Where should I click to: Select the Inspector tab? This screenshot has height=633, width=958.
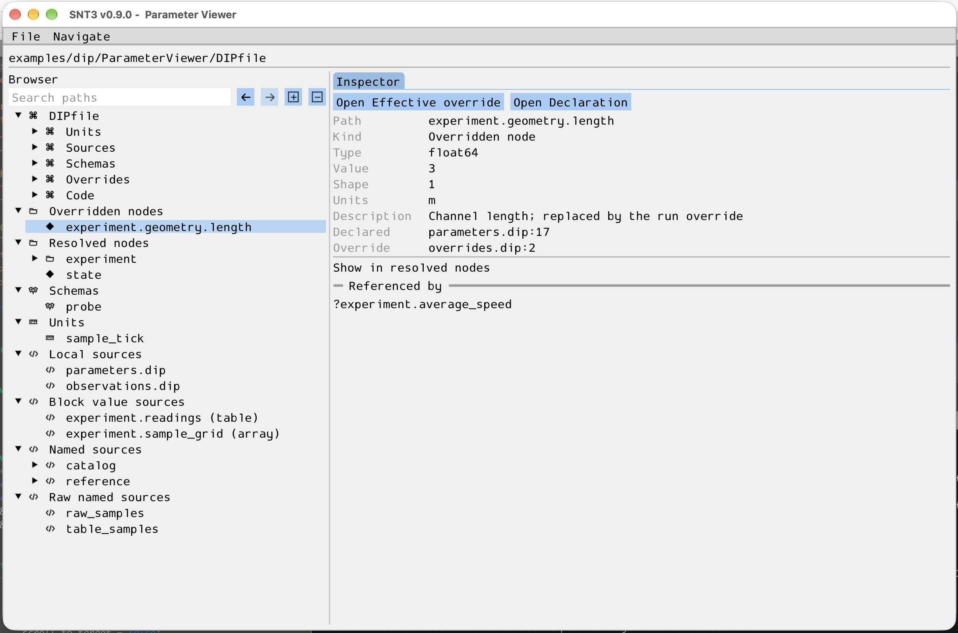coord(368,81)
